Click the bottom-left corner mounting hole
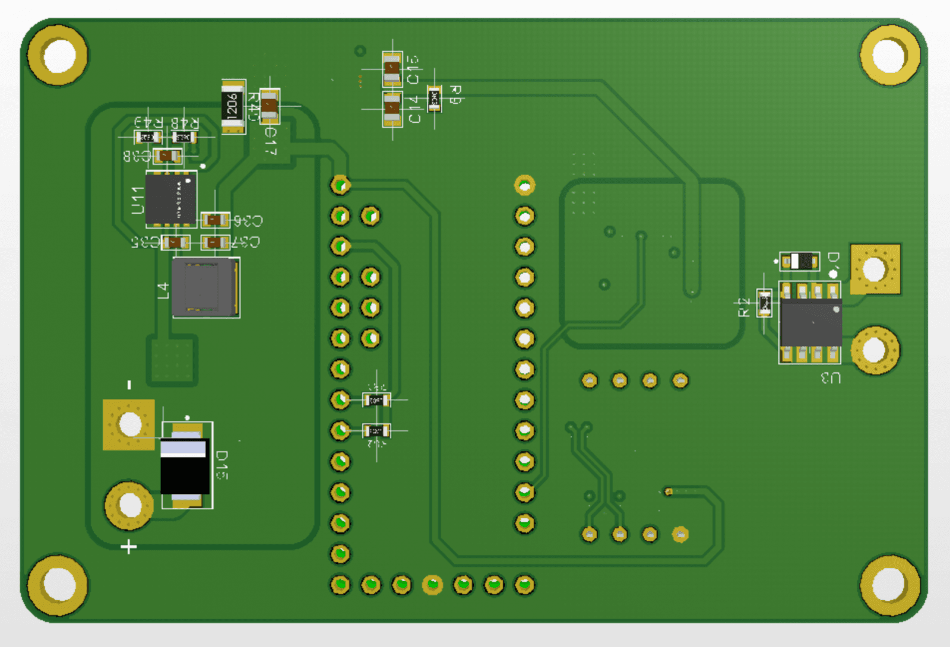 (x=58, y=585)
